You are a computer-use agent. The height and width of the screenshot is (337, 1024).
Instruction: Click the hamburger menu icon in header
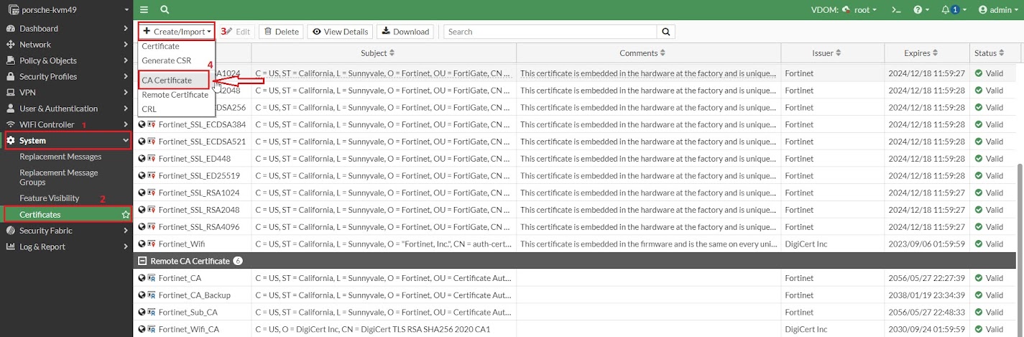click(144, 10)
